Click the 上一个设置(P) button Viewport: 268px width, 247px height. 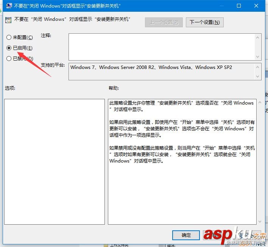coord(164,22)
